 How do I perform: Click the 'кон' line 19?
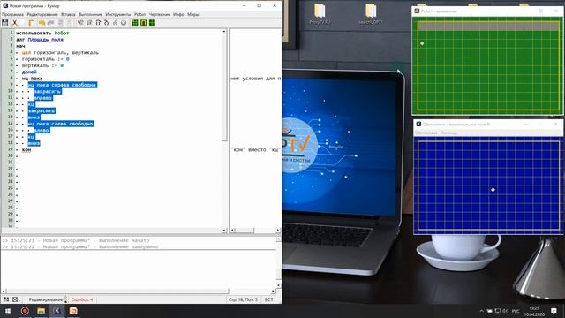coord(26,150)
